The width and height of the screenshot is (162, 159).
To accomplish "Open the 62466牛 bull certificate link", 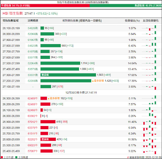I will [33, 110].
